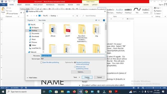Open Table Tools LAYOUT tab

(94, 5)
